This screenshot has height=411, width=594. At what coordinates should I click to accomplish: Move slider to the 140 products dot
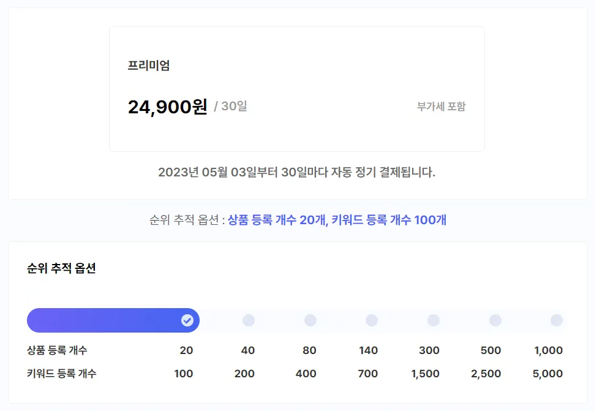coord(372,320)
